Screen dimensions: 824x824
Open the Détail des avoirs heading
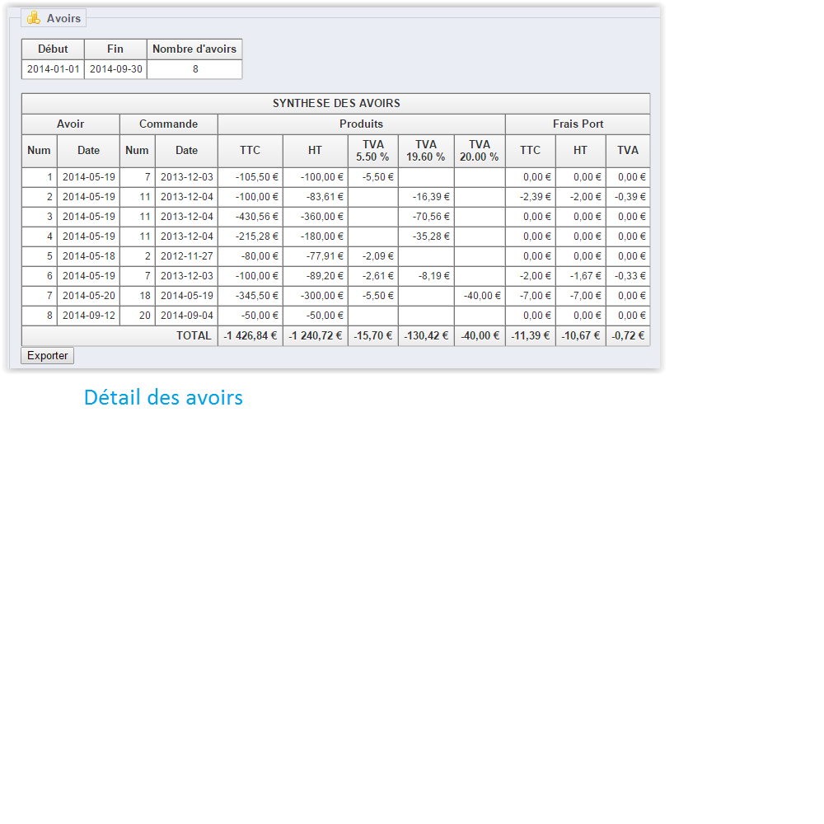coord(163,398)
